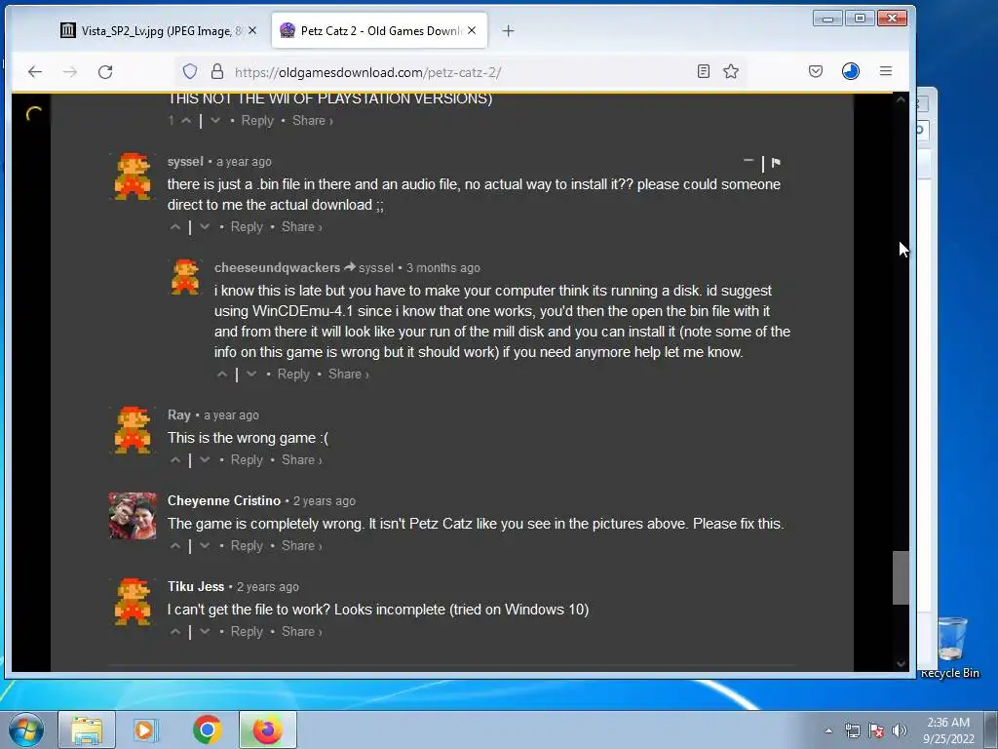The height and width of the screenshot is (749, 998).
Task: Downvote Ray's comment
Action: pos(205,460)
